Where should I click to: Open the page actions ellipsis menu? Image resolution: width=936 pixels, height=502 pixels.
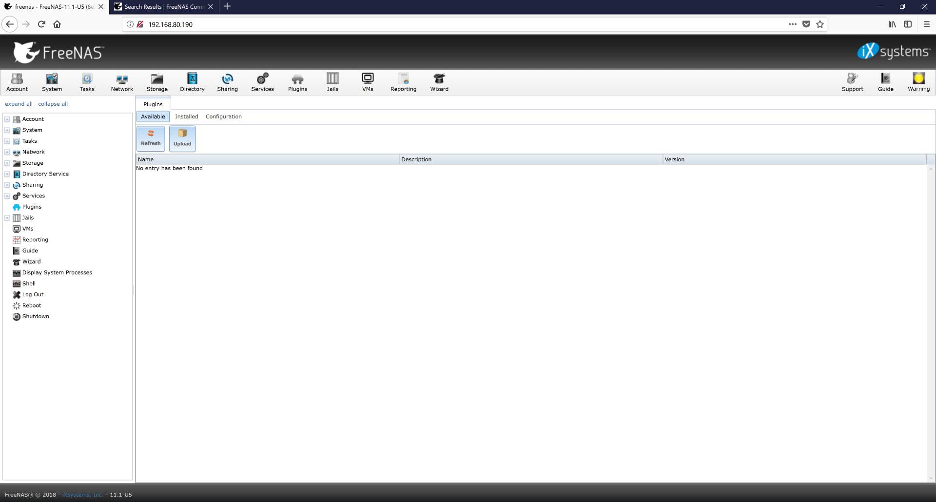(x=793, y=24)
